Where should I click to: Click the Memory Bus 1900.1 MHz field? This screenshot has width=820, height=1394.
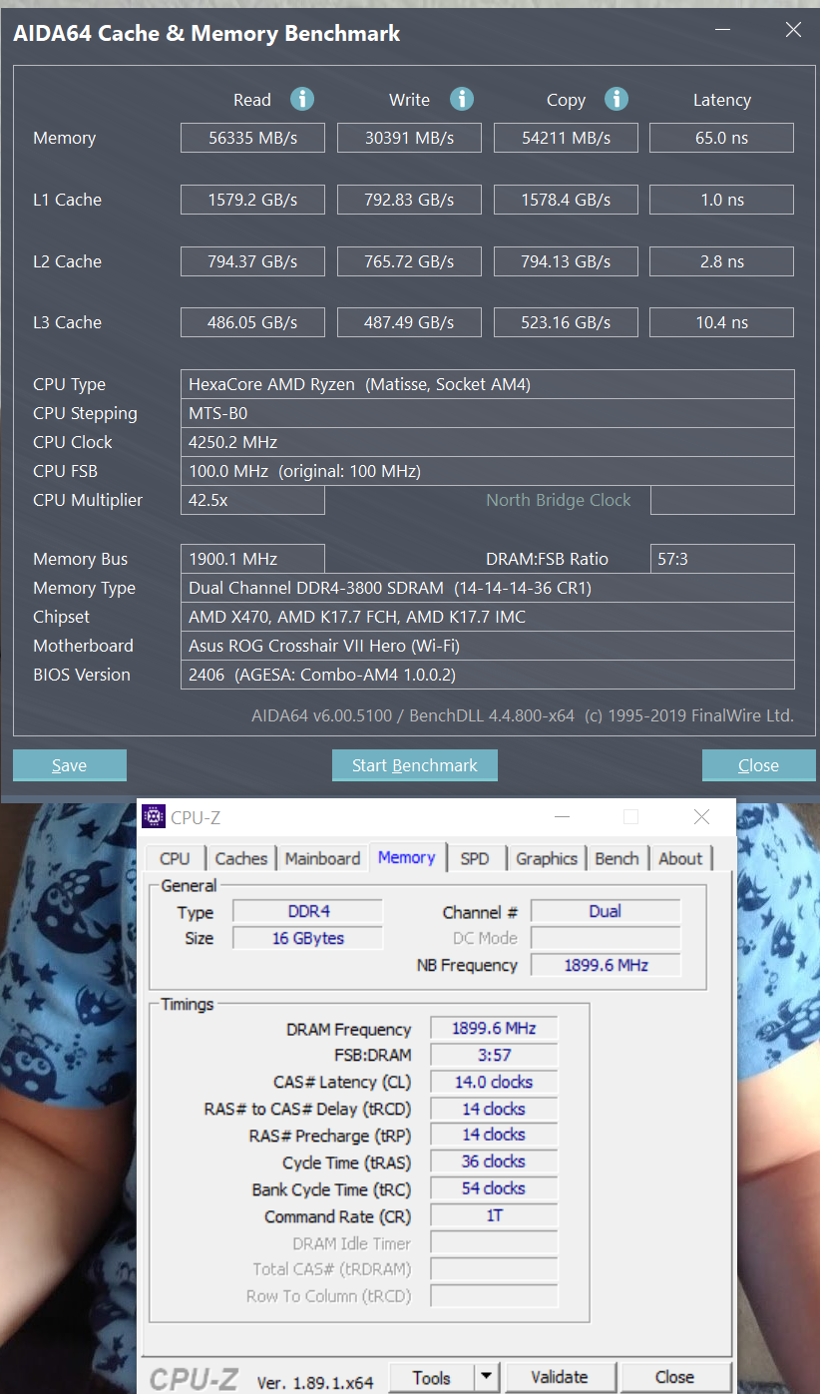coord(252,559)
